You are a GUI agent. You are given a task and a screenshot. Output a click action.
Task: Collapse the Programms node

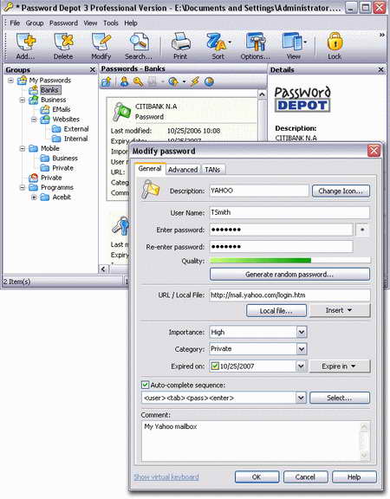23,188
